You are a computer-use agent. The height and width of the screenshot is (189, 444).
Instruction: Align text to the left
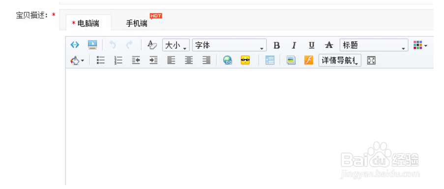pyautogui.click(x=171, y=60)
